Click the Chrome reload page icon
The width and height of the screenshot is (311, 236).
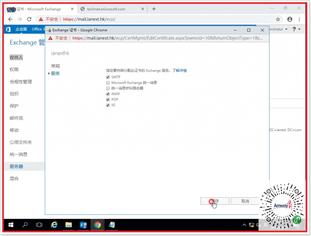pos(29,19)
